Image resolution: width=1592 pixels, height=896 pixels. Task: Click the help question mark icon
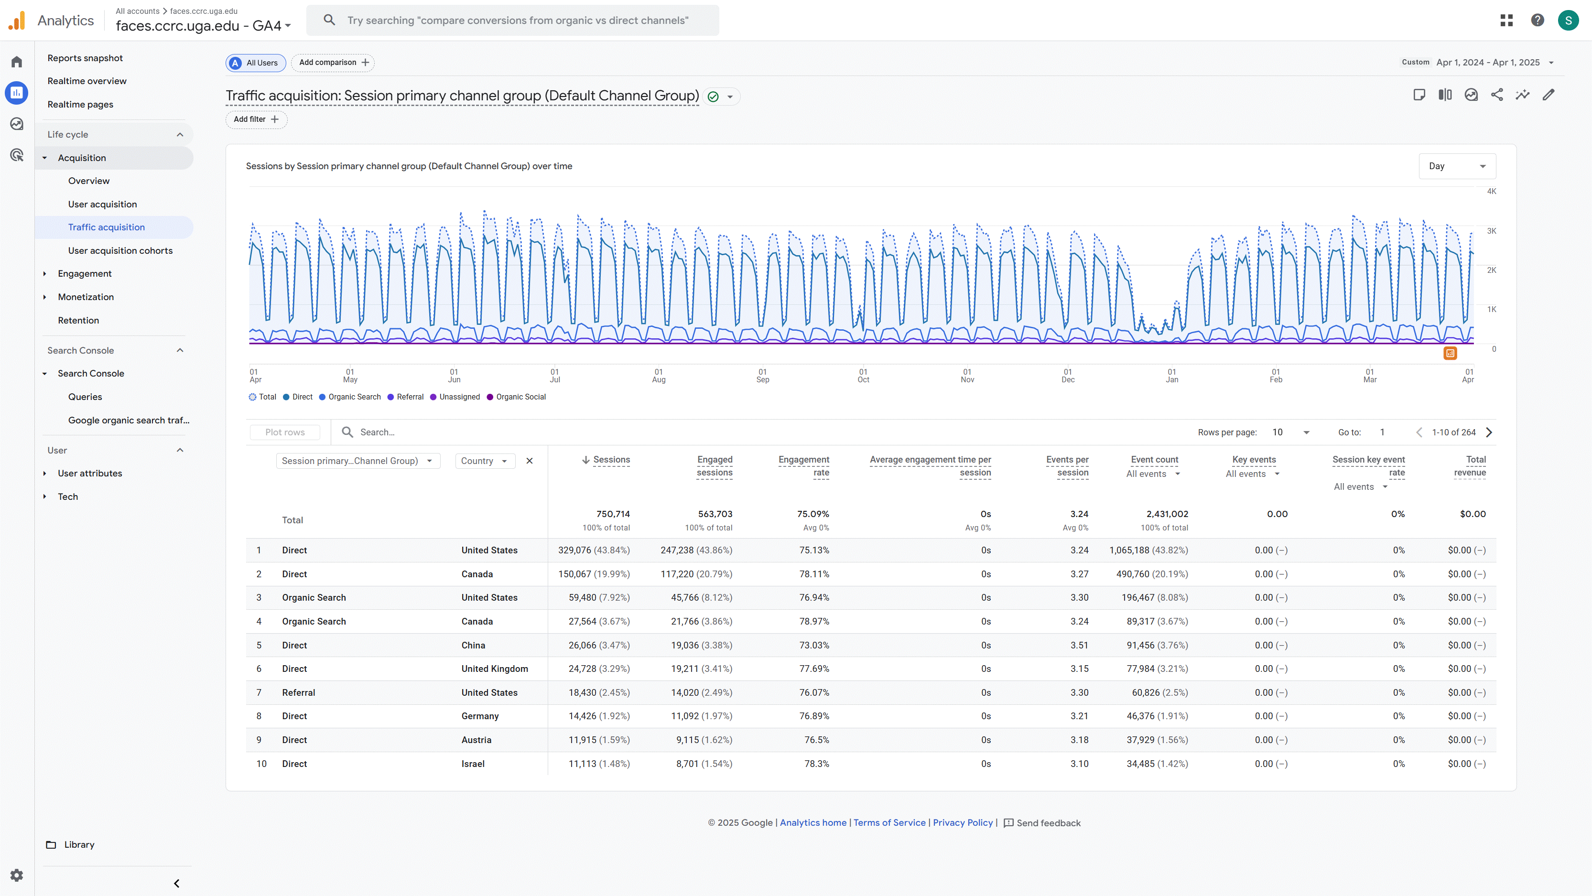pyautogui.click(x=1537, y=21)
